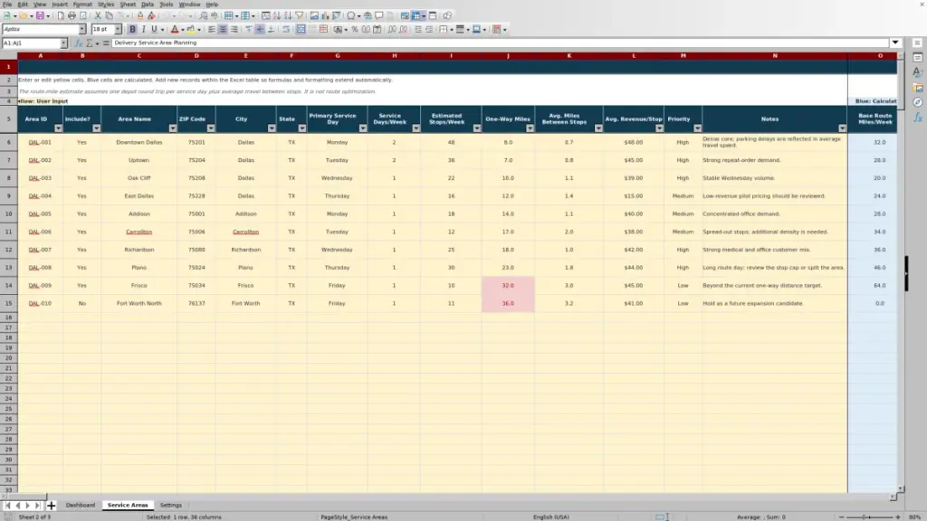Click the Sort Descending icon
This screenshot has width=927, height=521.
288,15
